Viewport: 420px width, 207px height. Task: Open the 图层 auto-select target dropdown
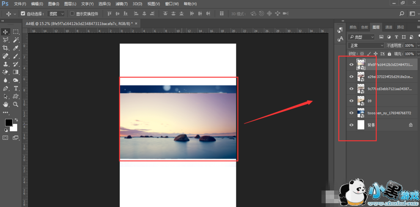tap(56, 14)
